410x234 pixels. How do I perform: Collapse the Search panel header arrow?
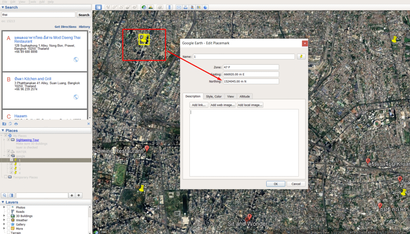tap(3, 7)
